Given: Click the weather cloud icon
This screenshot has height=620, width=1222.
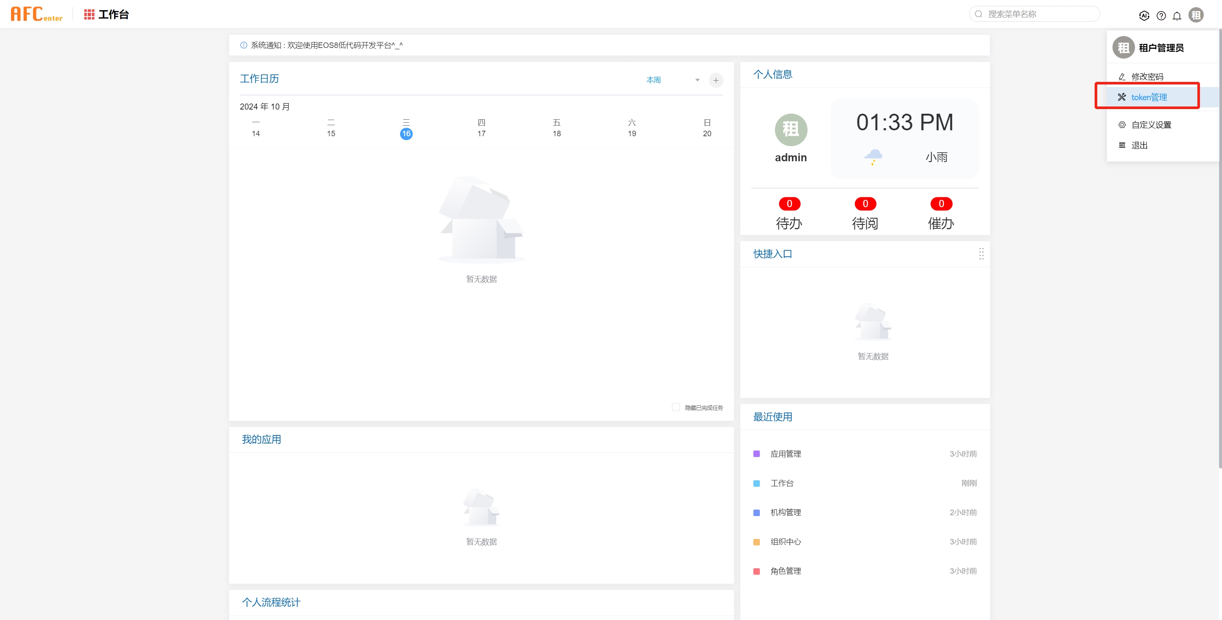Looking at the screenshot, I should (873, 157).
